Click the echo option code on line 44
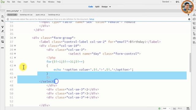Screen dimensions: 196x110 pyautogui.click(x=93, y=70)
